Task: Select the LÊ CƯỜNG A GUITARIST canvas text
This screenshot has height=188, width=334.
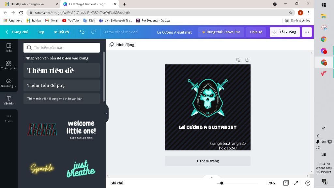Action: (208, 127)
